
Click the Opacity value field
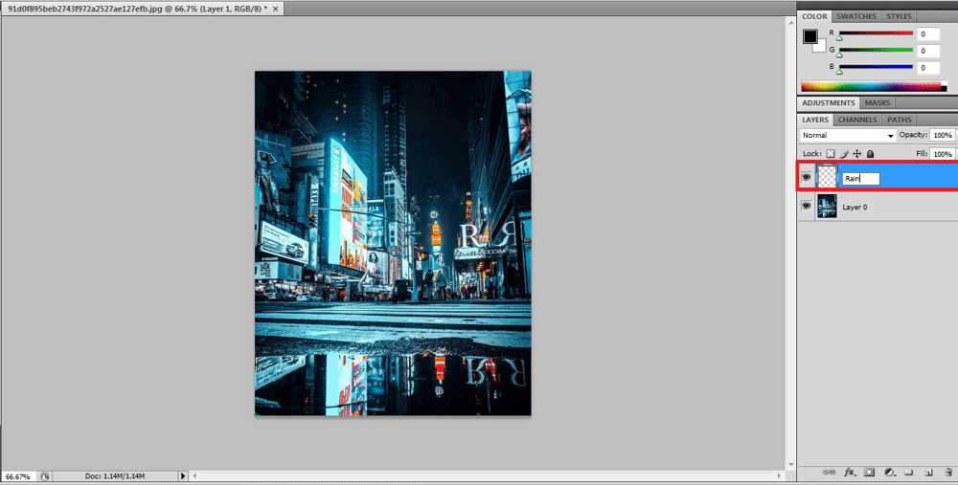coord(943,135)
